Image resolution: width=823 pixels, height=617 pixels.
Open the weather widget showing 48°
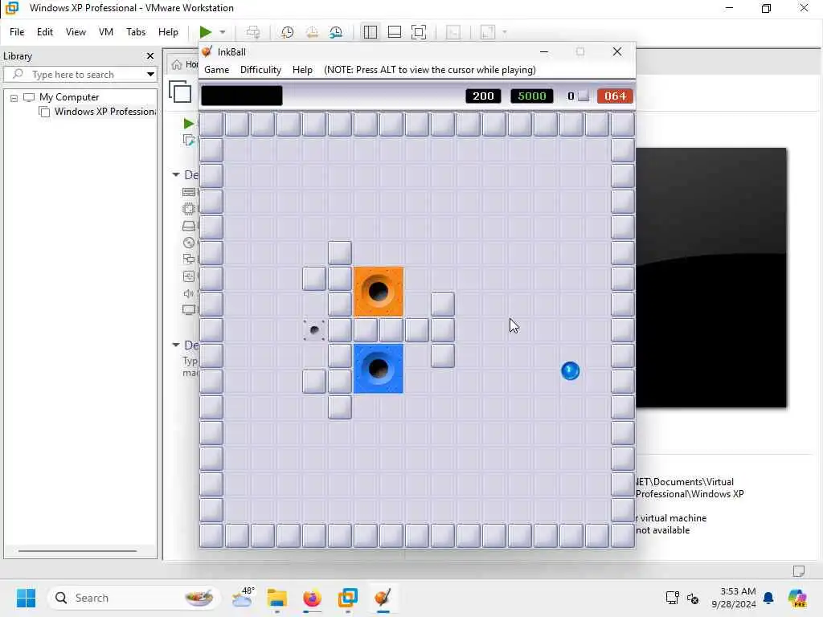coord(244,598)
